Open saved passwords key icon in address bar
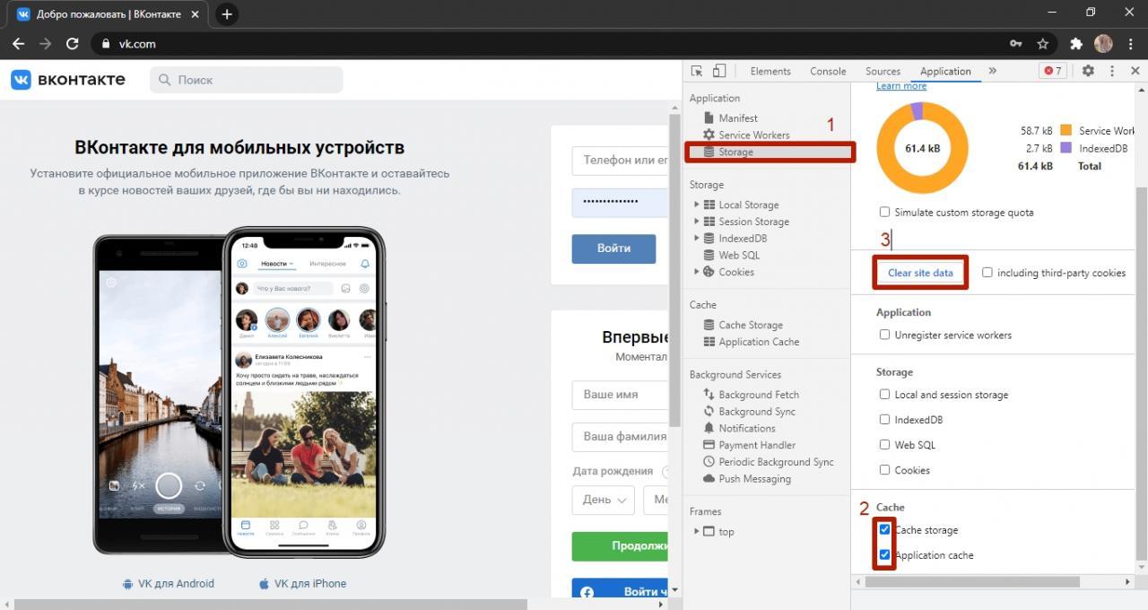 click(x=1016, y=43)
